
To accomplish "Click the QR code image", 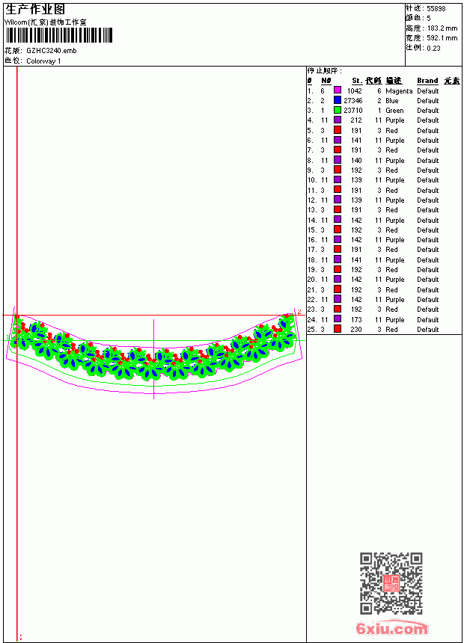I will click(x=391, y=583).
